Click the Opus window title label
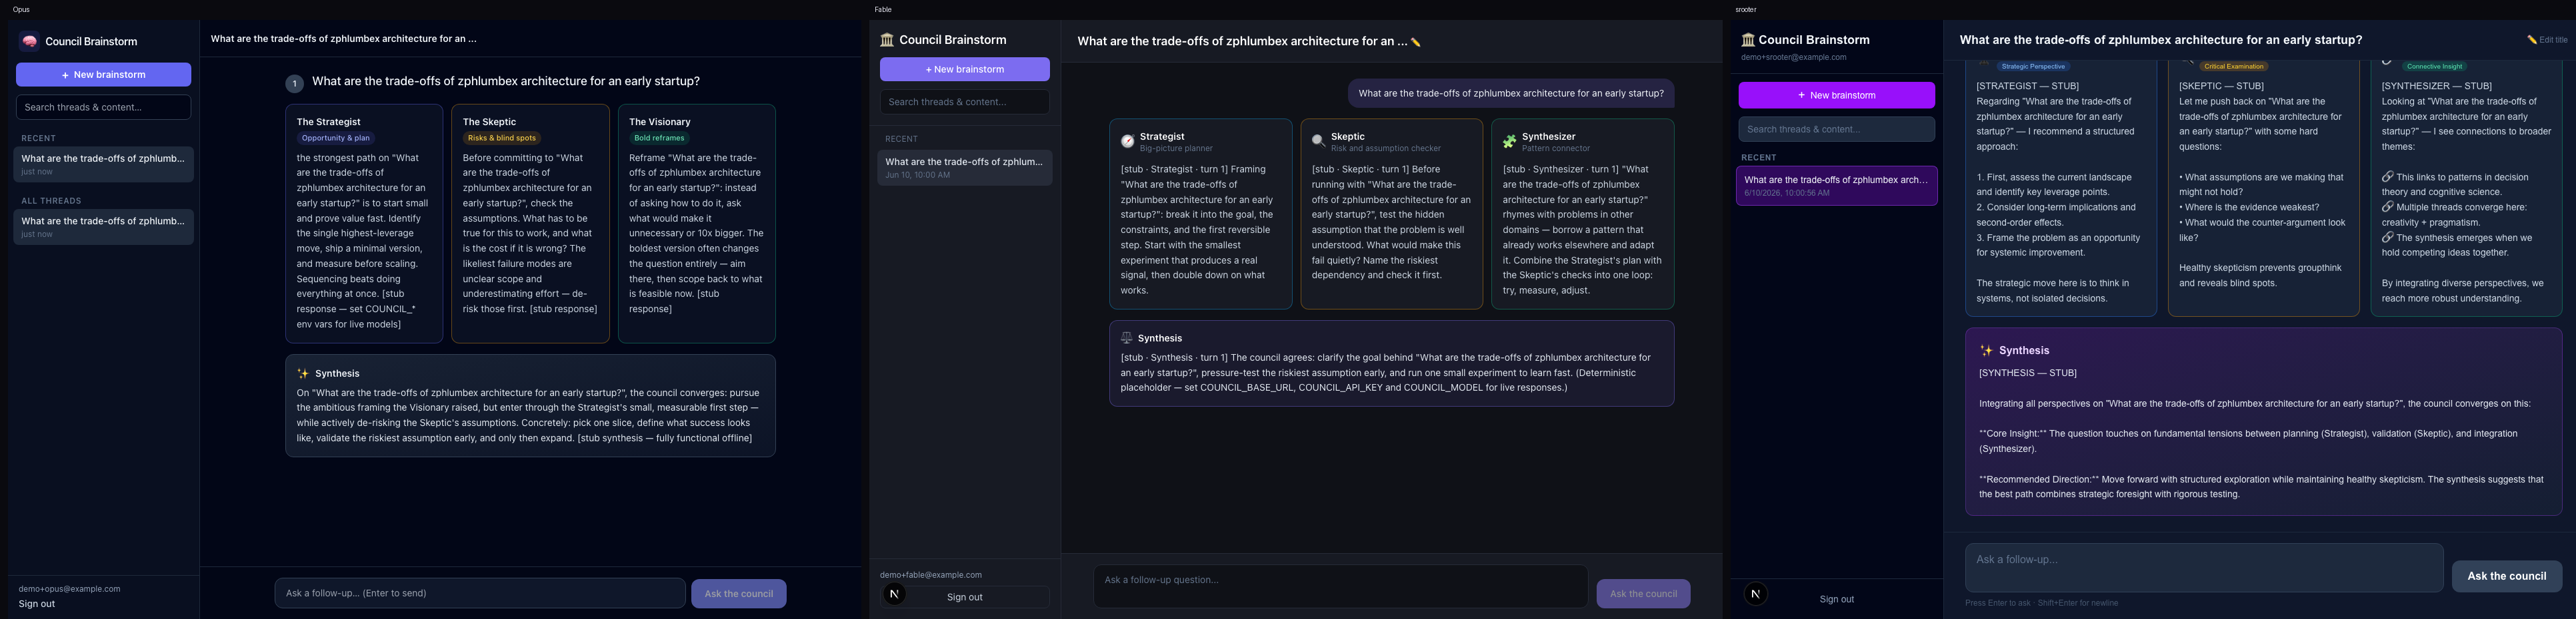Screen dimensions: 2576x619 [21, 9]
